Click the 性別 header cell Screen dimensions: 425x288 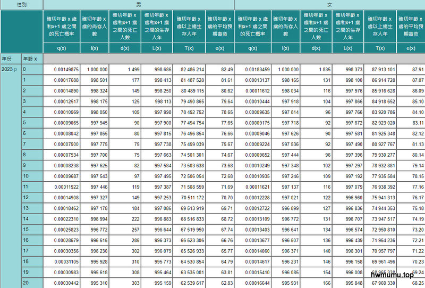pos(22,5)
